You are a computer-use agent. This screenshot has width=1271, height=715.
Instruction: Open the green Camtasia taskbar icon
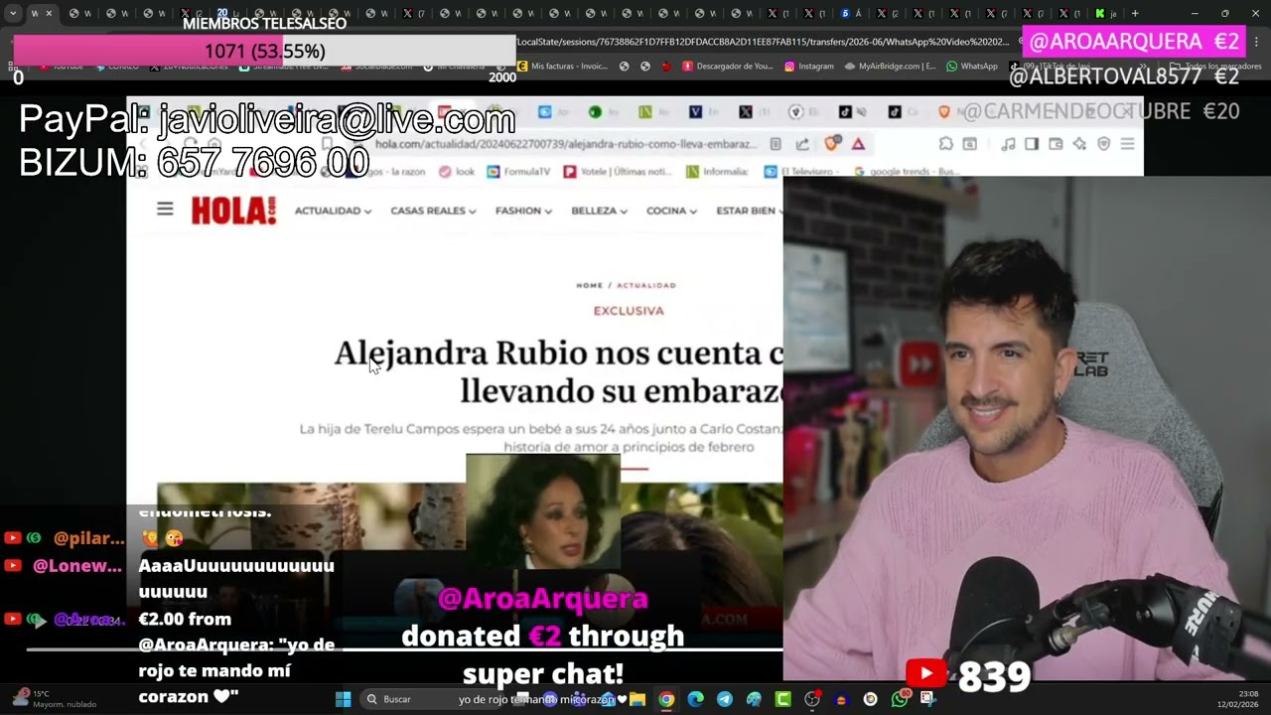[783, 699]
